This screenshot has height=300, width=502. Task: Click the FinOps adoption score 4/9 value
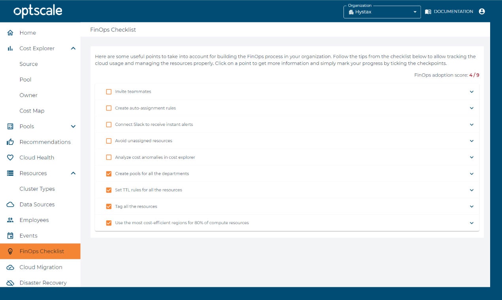click(x=474, y=75)
